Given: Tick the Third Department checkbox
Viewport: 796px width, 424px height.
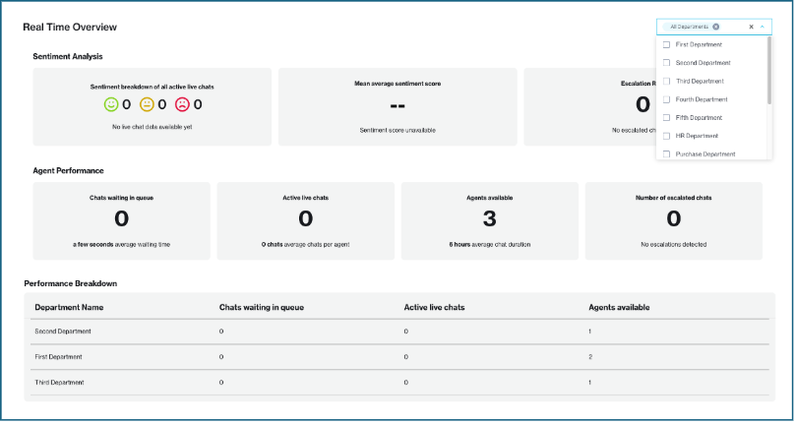Looking at the screenshot, I should (x=666, y=81).
